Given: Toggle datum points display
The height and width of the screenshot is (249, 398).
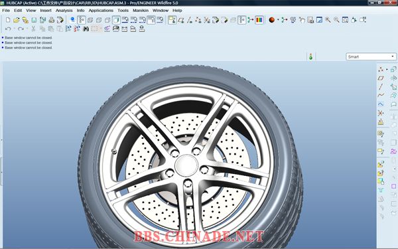Looking at the screenshot, I should point(198,20).
